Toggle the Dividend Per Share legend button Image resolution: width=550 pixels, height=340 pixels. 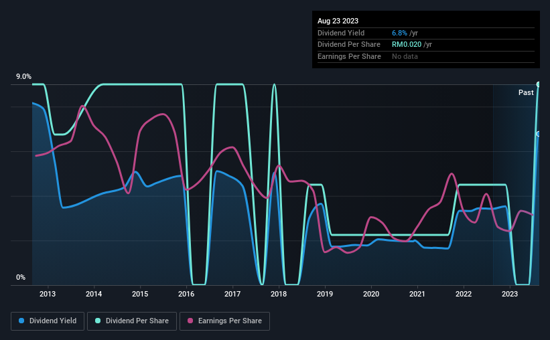click(x=132, y=321)
